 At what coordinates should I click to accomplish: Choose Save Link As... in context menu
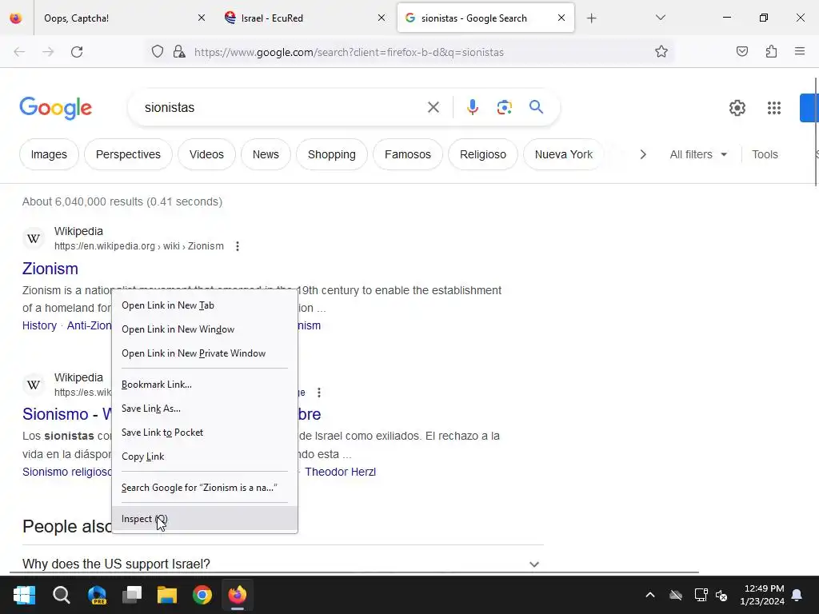click(x=205, y=409)
